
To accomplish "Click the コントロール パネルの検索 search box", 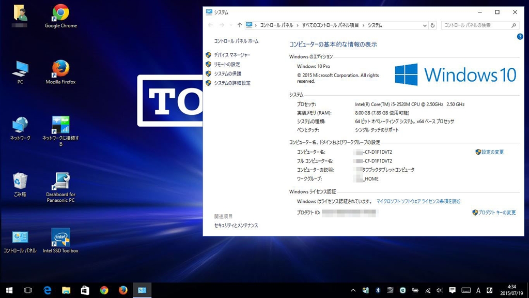I will pos(480,25).
